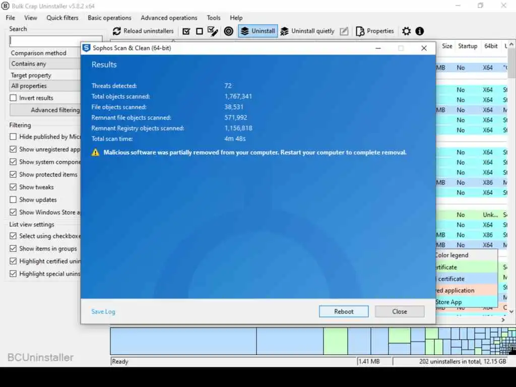
Task: Toggle Show items in groups checkbox
Action: [13, 248]
